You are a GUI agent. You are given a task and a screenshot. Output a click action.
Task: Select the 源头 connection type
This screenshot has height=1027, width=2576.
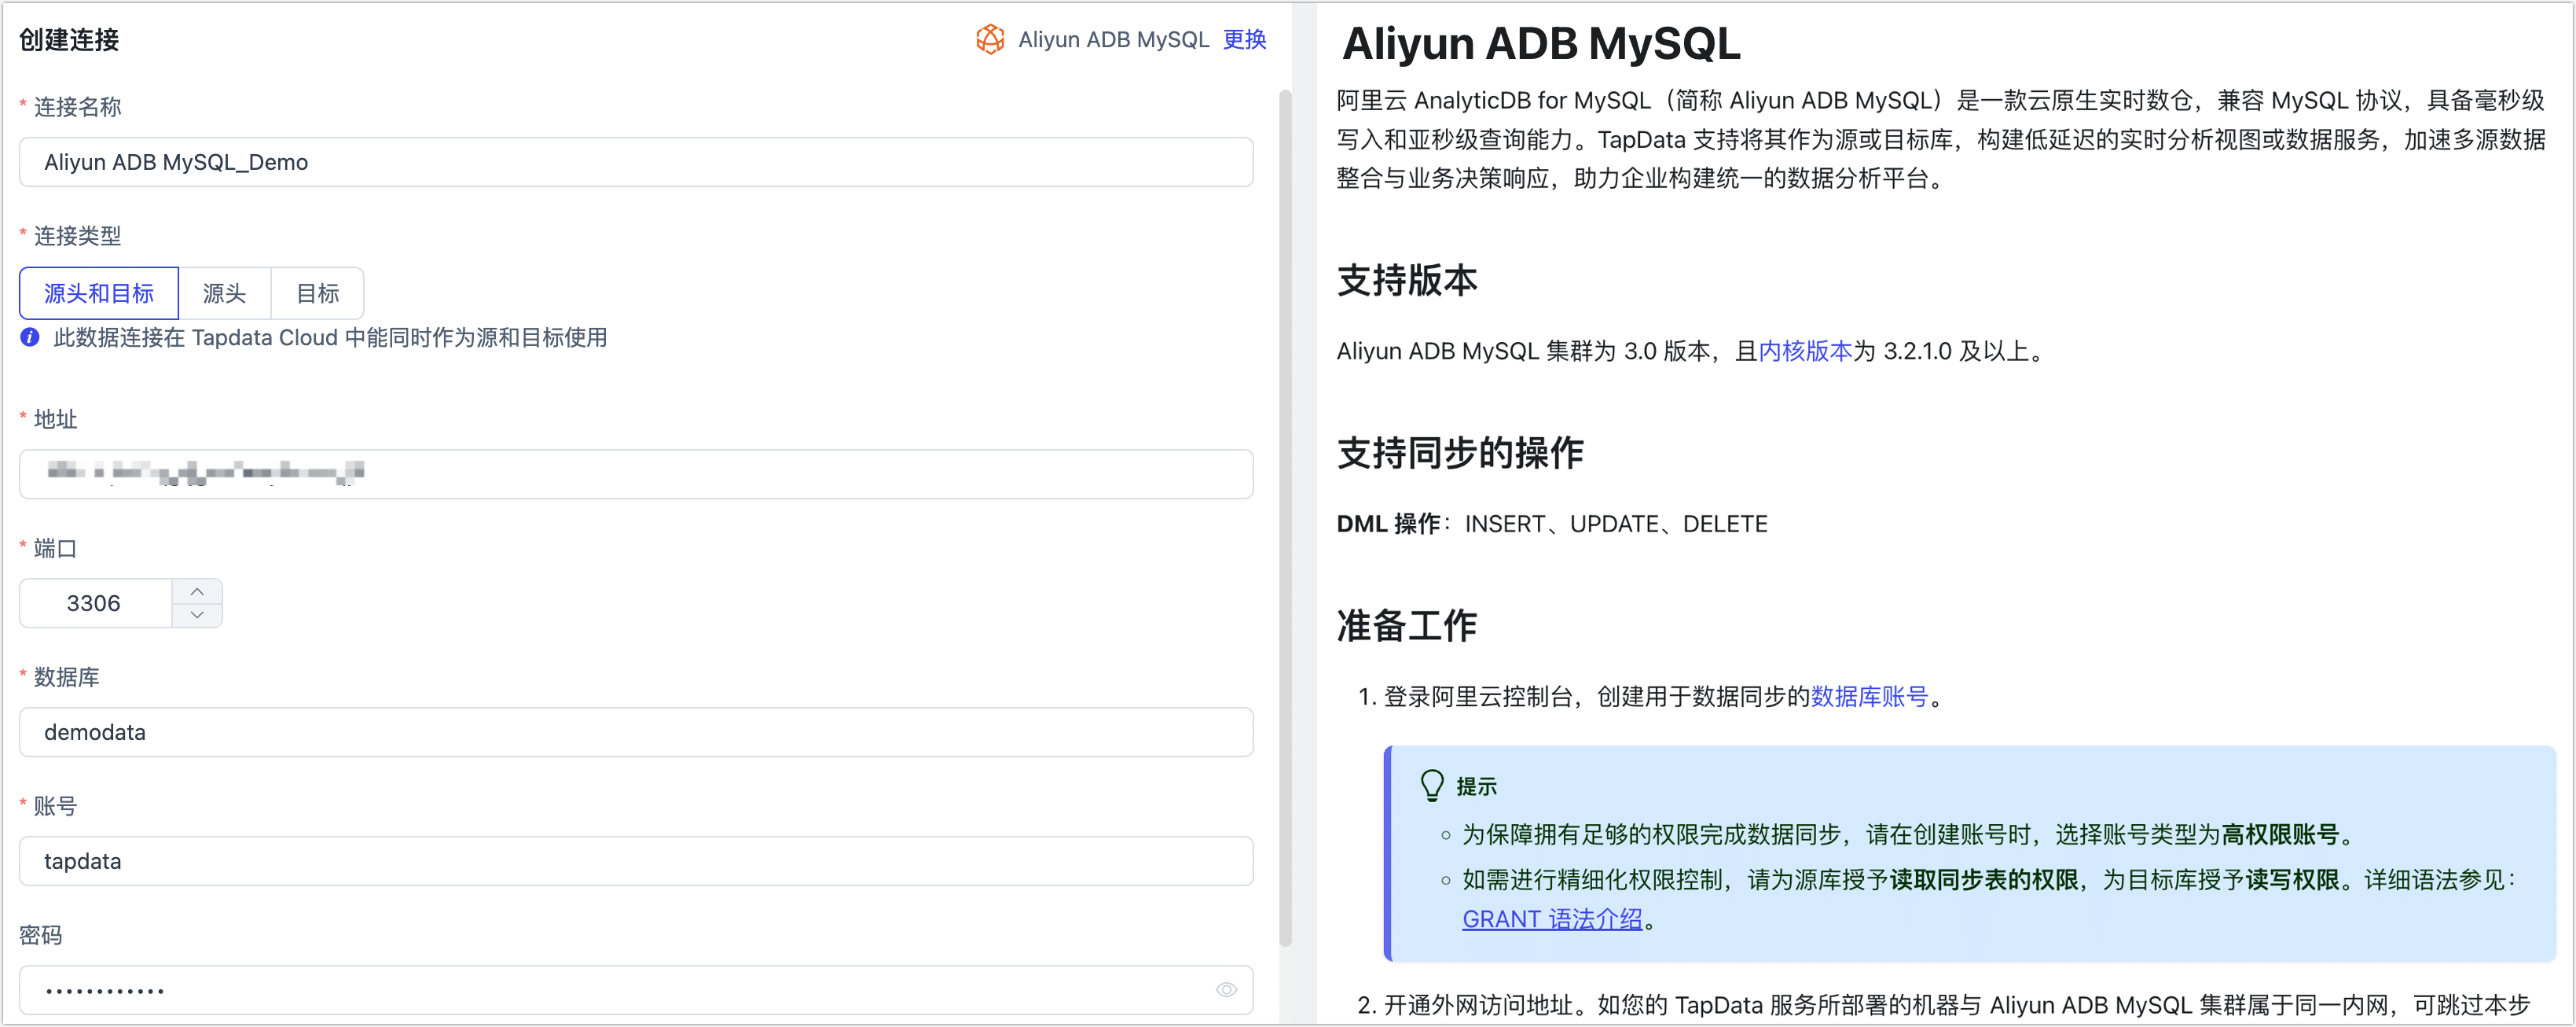224,293
